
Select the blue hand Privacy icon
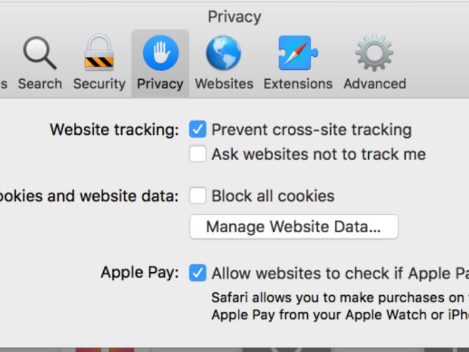coord(161,53)
